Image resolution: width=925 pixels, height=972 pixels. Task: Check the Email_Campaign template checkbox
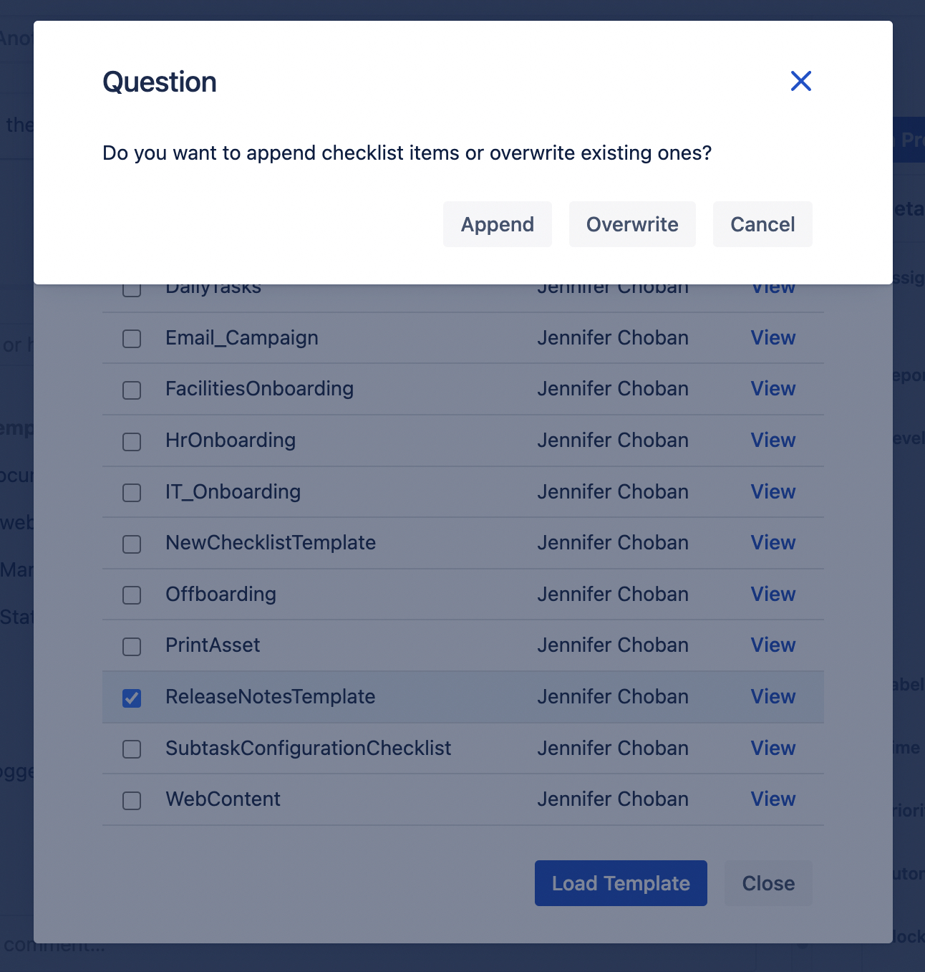click(x=132, y=339)
